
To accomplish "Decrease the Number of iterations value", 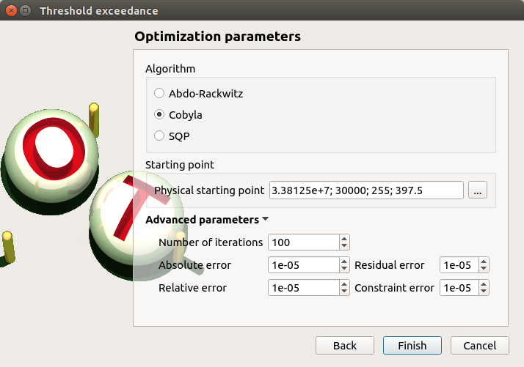I will pos(344,246).
